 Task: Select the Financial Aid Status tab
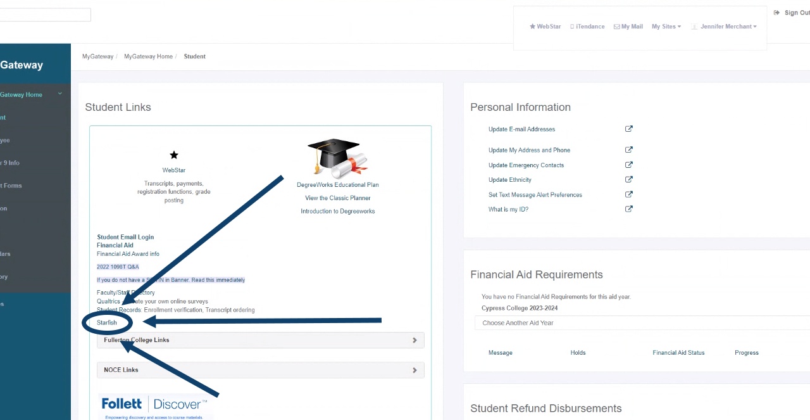point(678,352)
